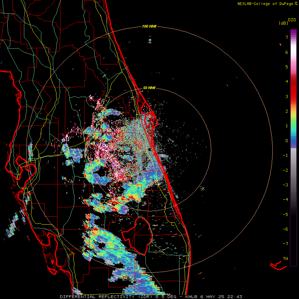Click the 0.5 DEG elevation text
Viewport: 299px width, 299px height.
click(166, 297)
